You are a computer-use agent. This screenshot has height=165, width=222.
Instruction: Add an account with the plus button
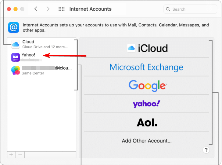pos(11,154)
